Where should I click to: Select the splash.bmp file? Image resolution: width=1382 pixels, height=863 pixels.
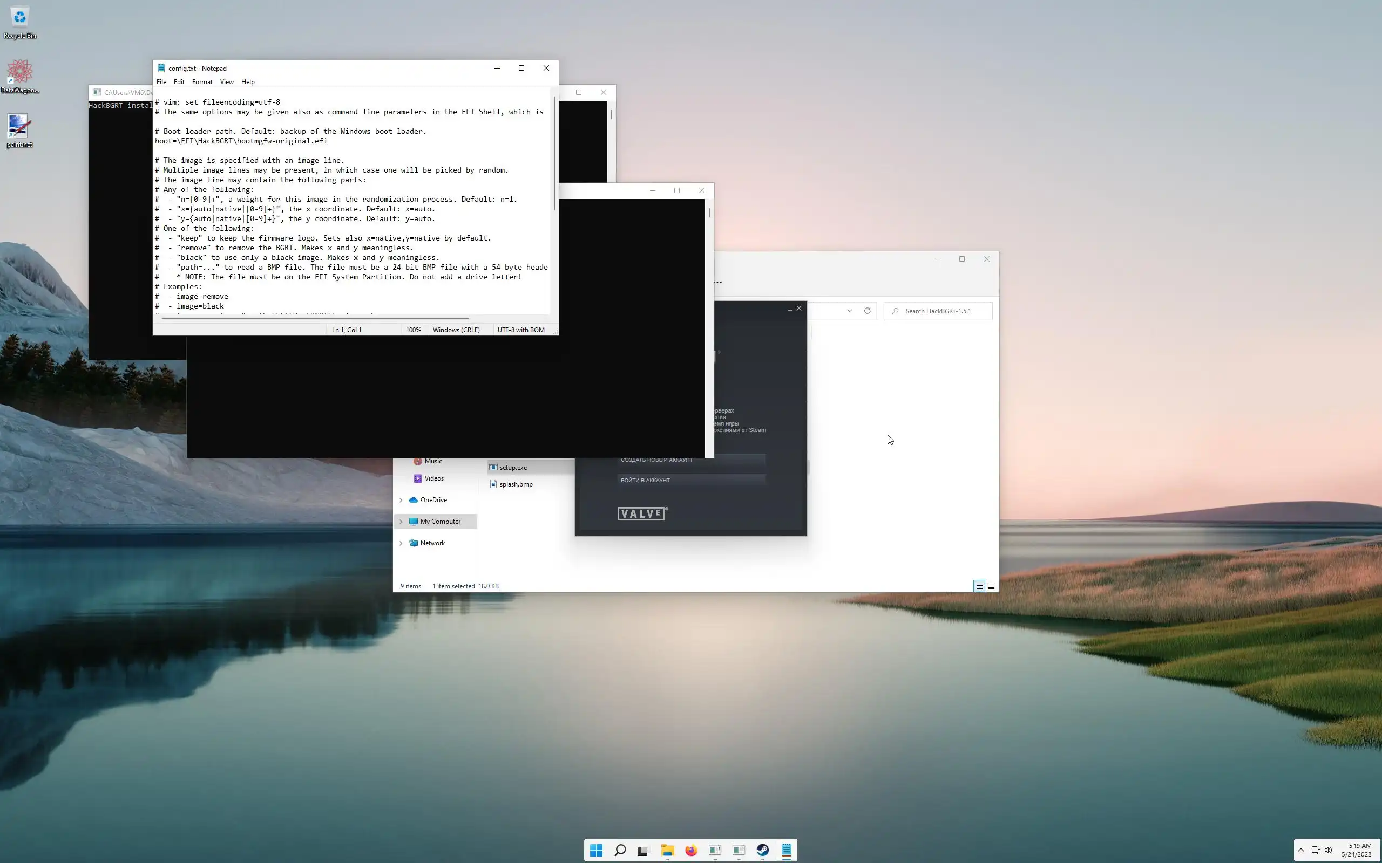point(516,484)
